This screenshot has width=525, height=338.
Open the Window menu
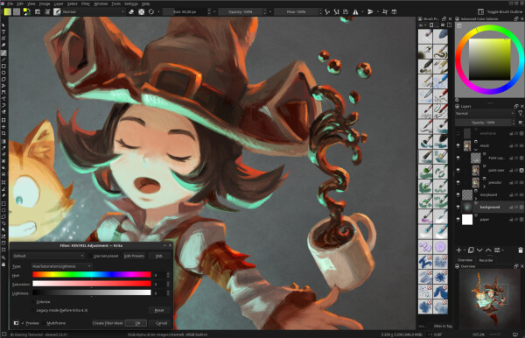[101, 4]
